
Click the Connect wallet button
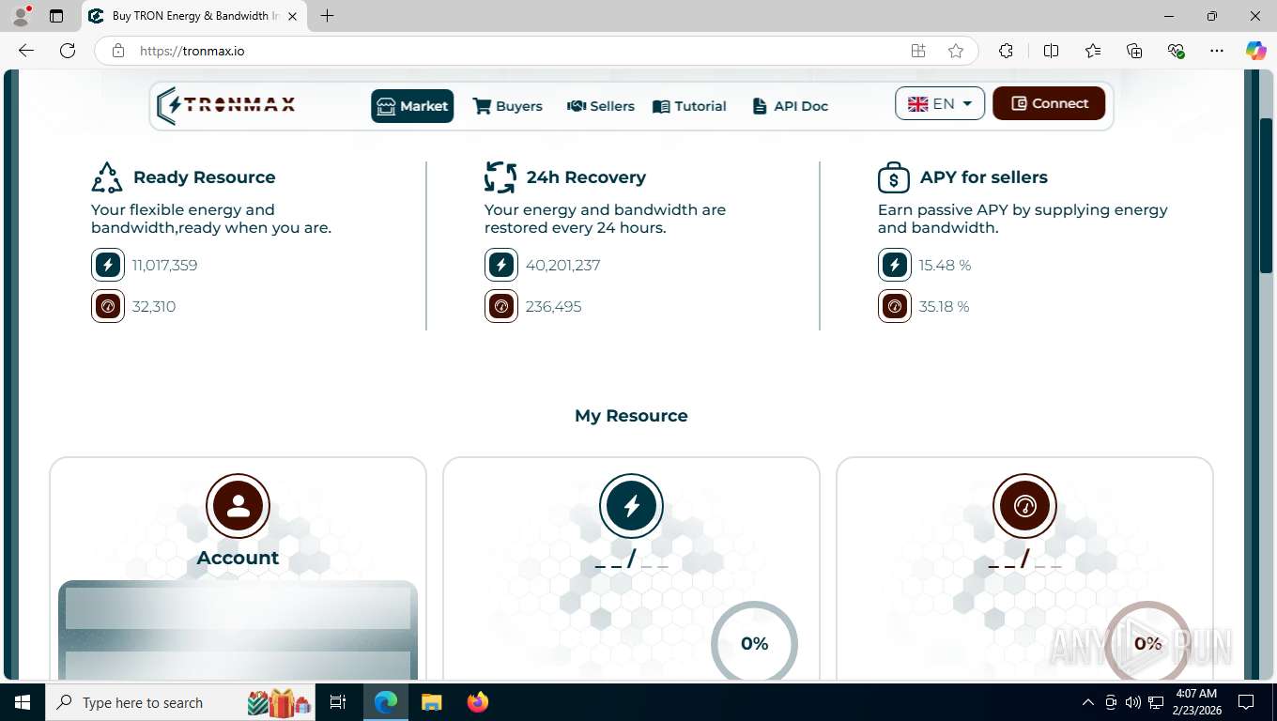[x=1049, y=103]
